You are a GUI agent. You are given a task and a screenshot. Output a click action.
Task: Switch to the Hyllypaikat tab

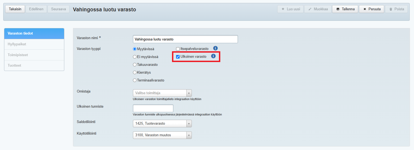pyautogui.click(x=34, y=44)
